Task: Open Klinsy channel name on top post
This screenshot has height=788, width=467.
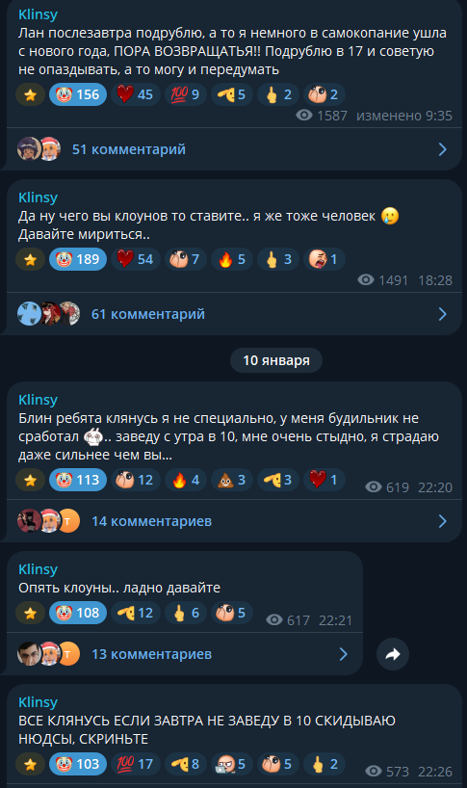Action: [x=39, y=14]
